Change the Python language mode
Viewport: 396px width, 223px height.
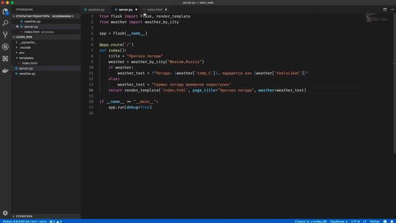click(x=375, y=221)
